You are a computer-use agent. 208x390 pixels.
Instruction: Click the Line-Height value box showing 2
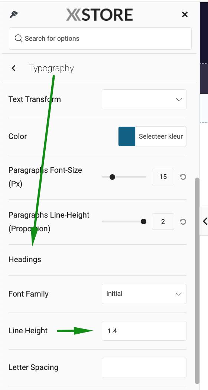point(163,221)
